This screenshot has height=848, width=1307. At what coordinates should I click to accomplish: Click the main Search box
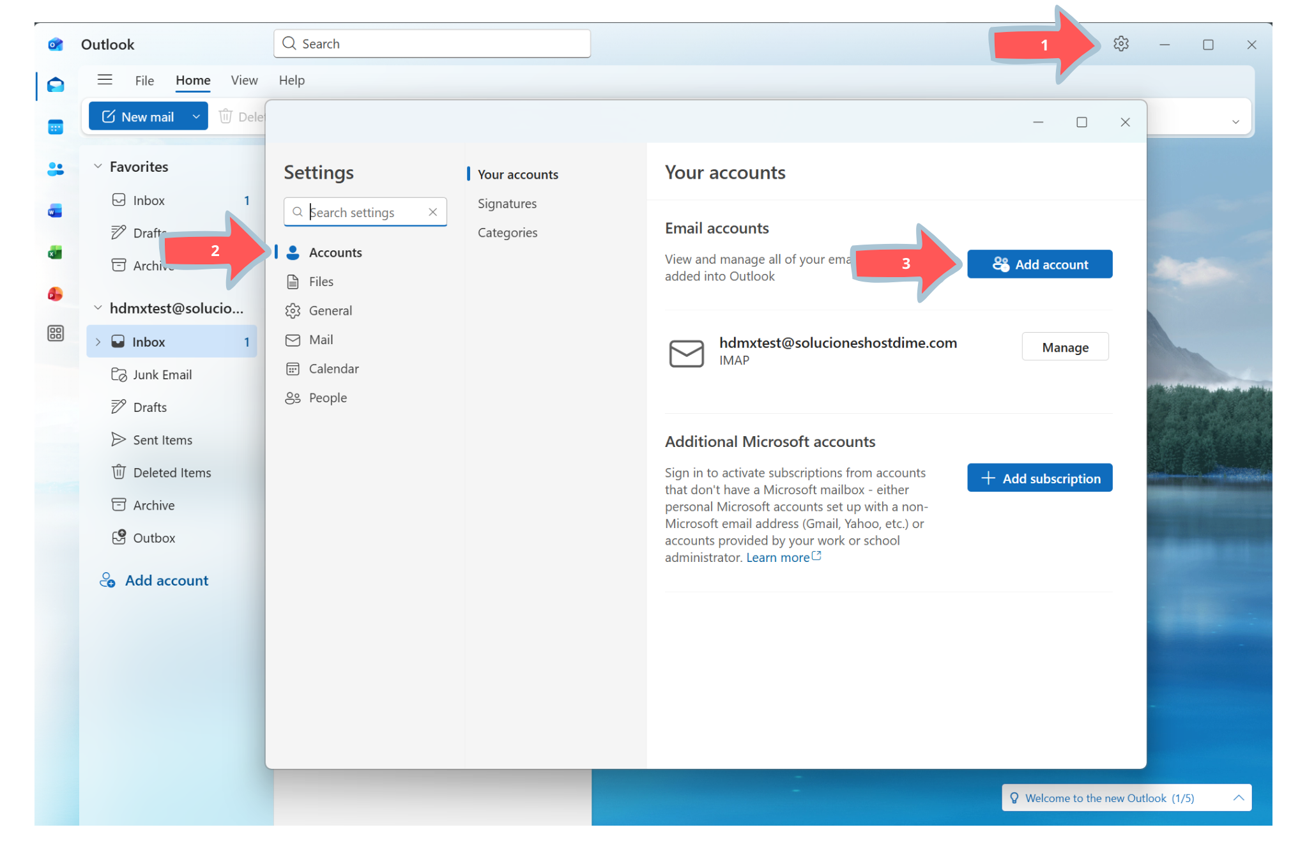click(x=432, y=43)
